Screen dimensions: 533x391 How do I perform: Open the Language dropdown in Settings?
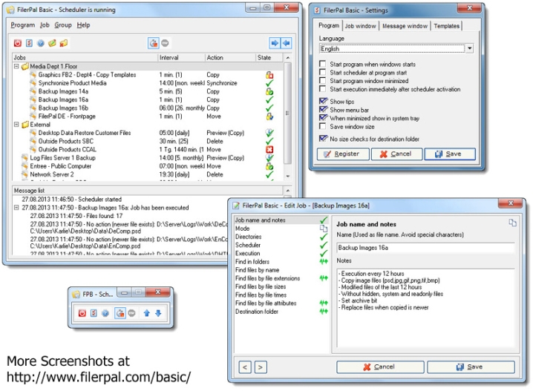coord(469,49)
